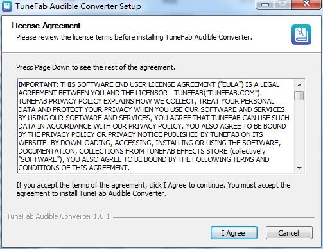Click the 'TuneFab Audible Converter Setup' title bar text

point(78,6)
